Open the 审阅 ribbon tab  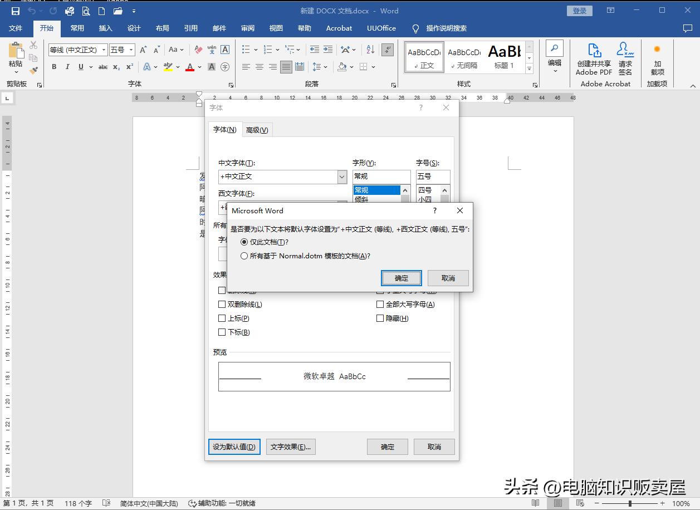tap(247, 28)
